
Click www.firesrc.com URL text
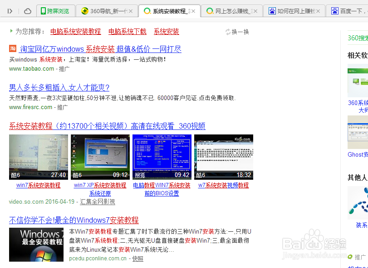(31, 107)
